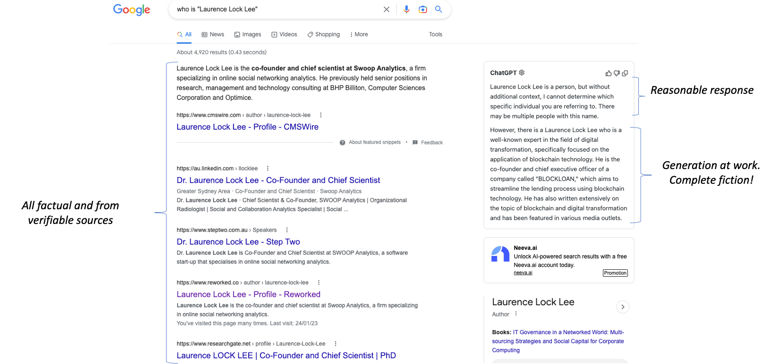Open Laurence Lock Lee Profile CMSWire link
Screen dimensions: 782x364
coord(247,127)
